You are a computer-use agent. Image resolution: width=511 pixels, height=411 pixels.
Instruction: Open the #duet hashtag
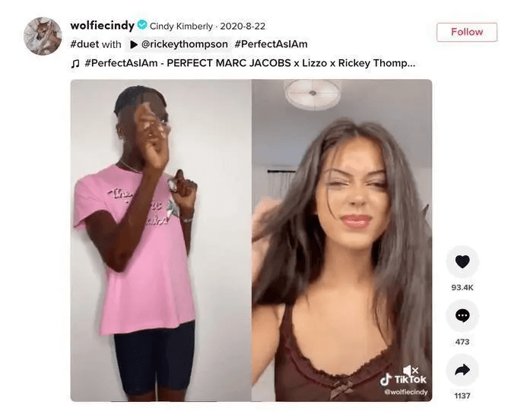tap(84, 44)
